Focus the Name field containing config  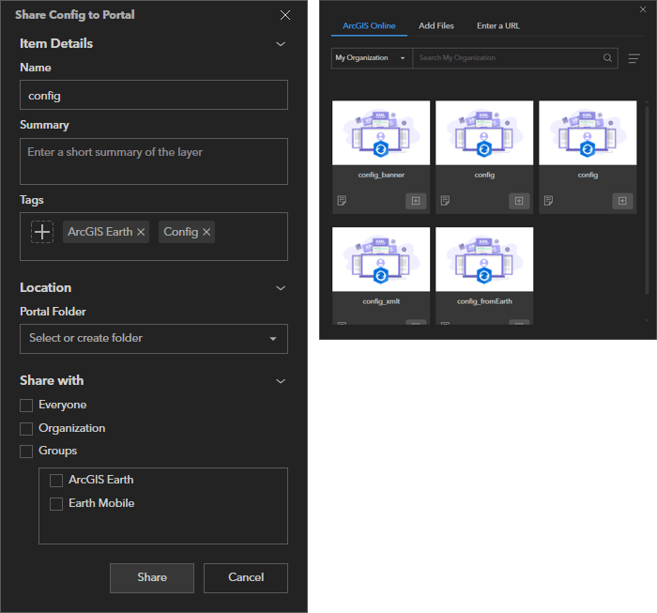tap(154, 95)
